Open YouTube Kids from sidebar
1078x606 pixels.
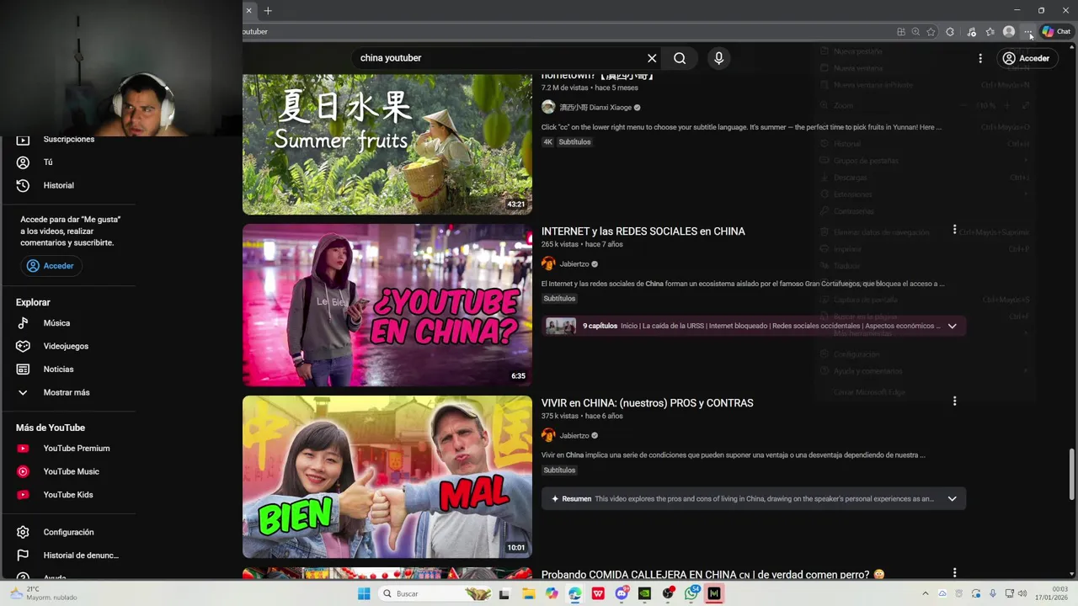click(x=69, y=495)
